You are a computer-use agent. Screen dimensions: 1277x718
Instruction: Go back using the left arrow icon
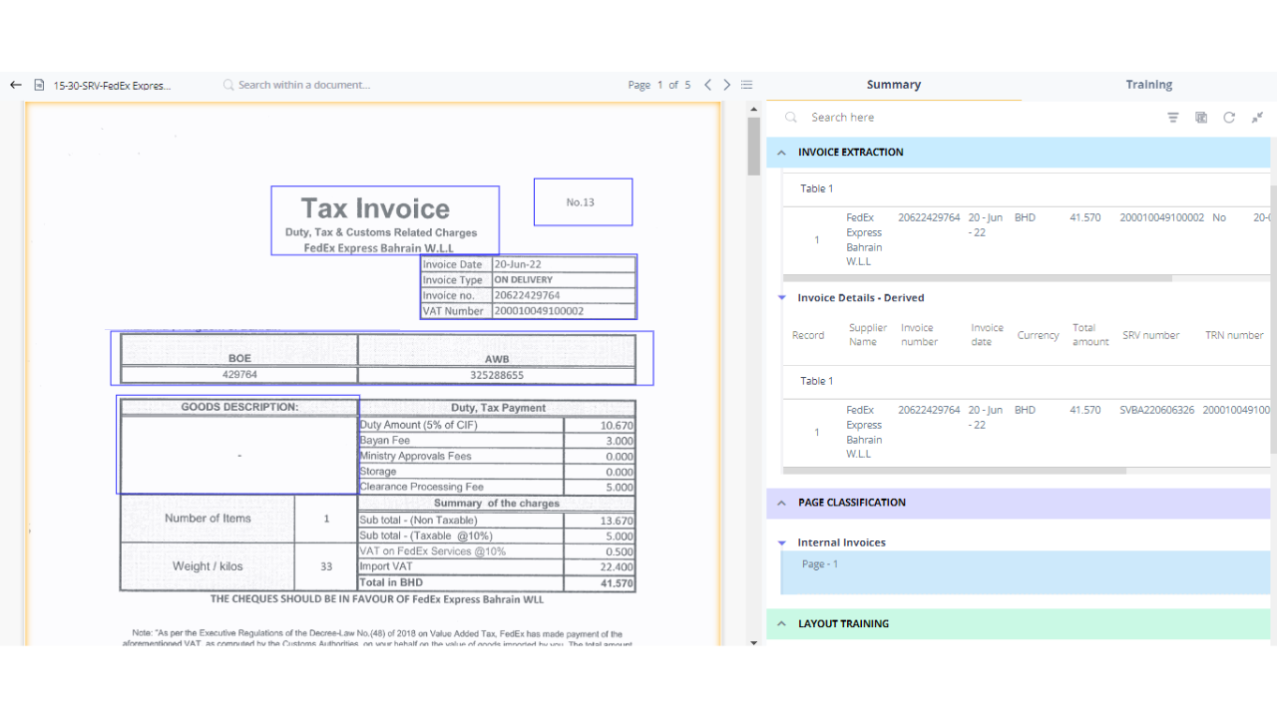[15, 85]
